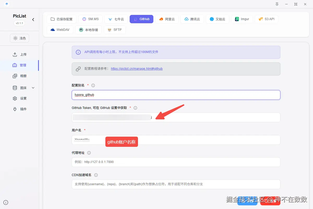
Task: Open the piclist.cn manage.html#github link
Action: pyautogui.click(x=137, y=69)
